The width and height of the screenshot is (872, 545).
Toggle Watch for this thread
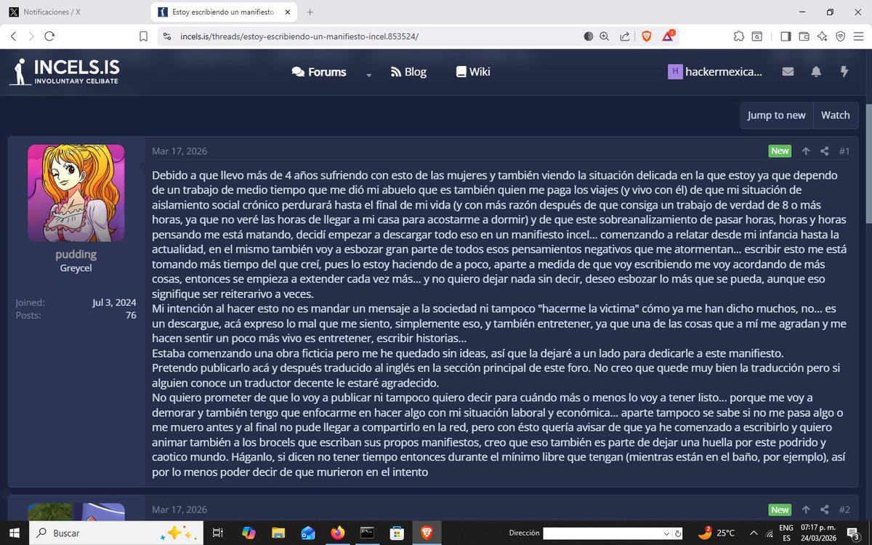pos(835,115)
